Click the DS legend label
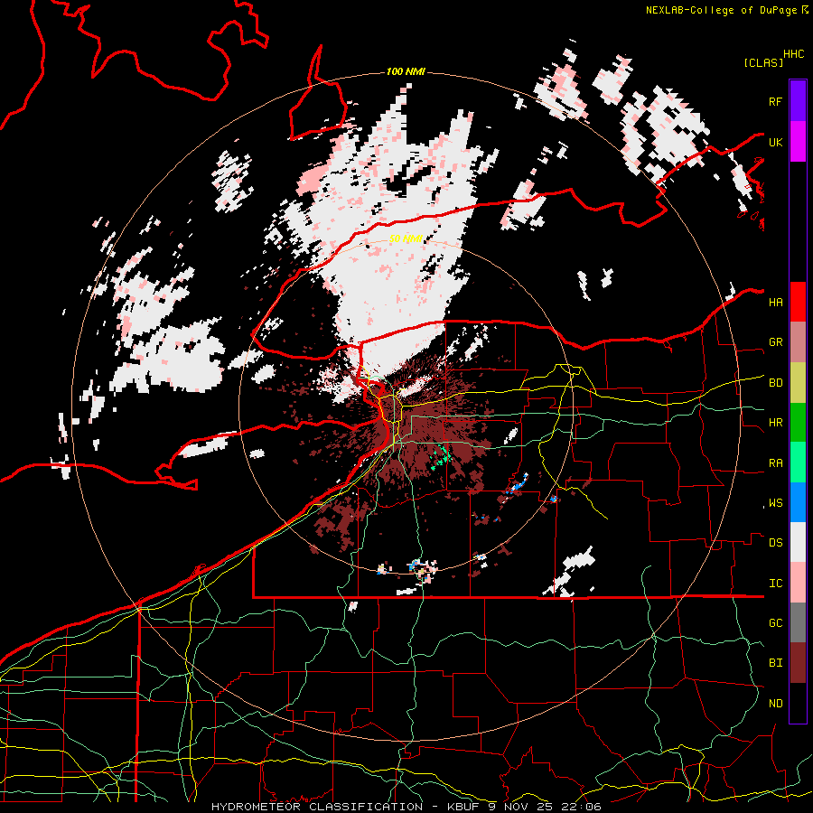Screen dimensions: 813x813 click(775, 543)
